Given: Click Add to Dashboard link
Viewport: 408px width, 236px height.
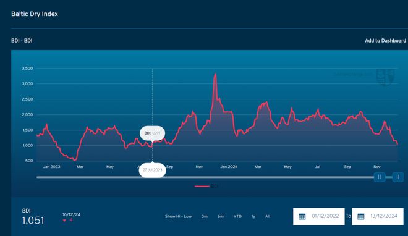Looking at the screenshot, I should (385, 41).
